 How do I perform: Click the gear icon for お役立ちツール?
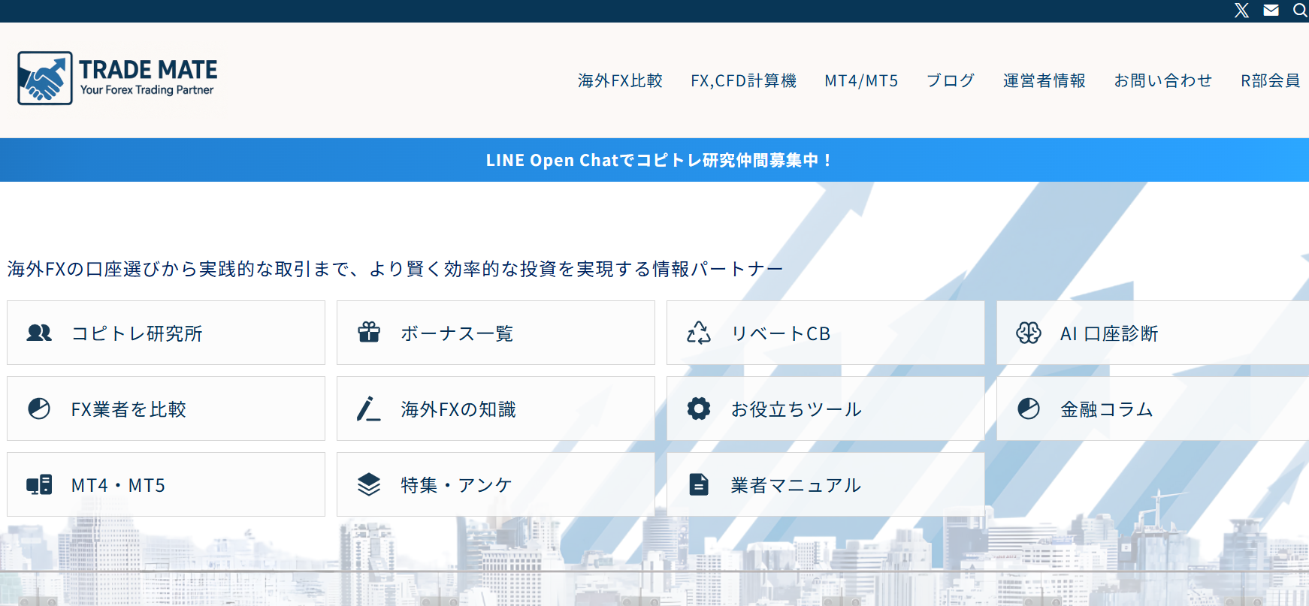[699, 409]
